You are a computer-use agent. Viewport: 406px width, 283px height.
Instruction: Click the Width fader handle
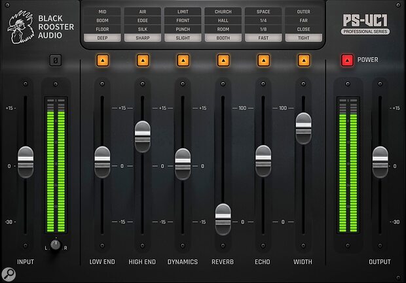[x=303, y=128]
